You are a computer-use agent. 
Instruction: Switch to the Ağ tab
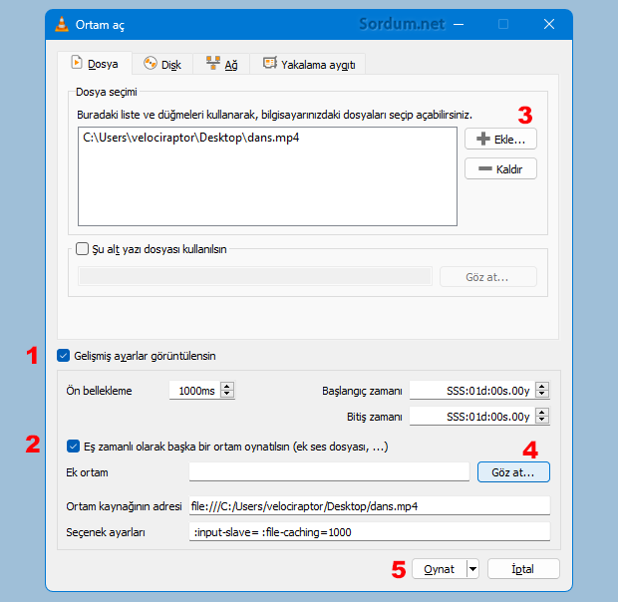click(221, 64)
